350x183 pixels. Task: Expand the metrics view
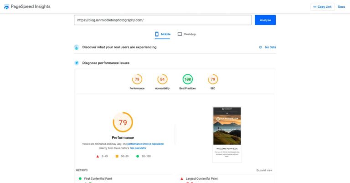(x=264, y=170)
